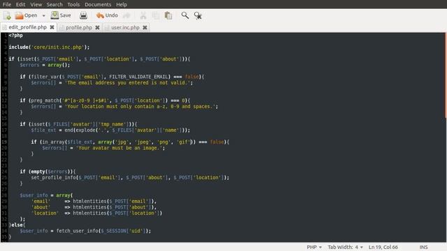Click the 'about' => htmlentities array line

pos(94,207)
